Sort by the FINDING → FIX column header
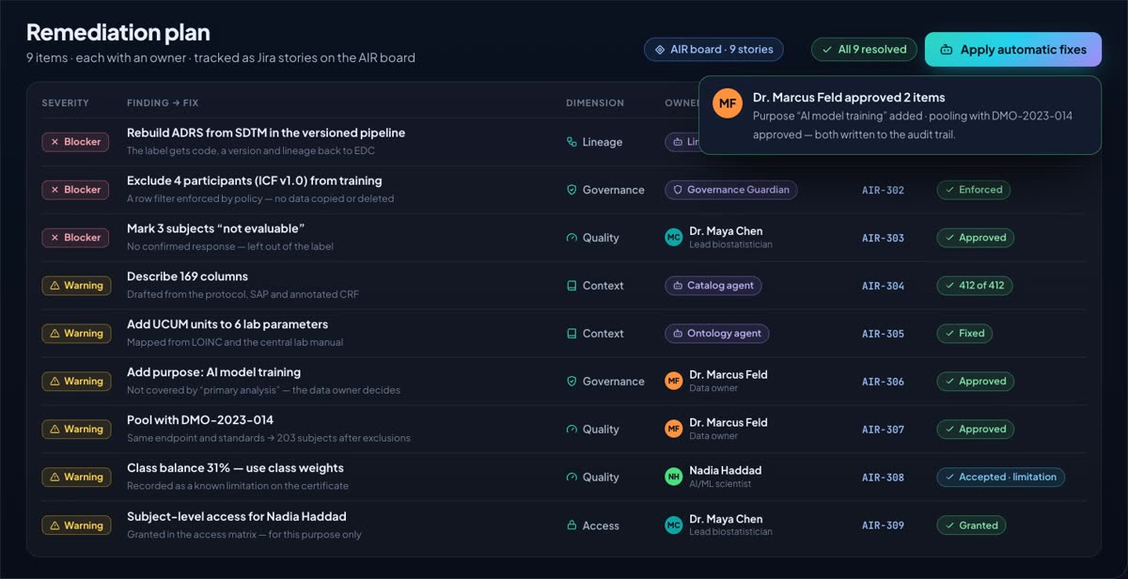The width and height of the screenshot is (1128, 579). [163, 102]
